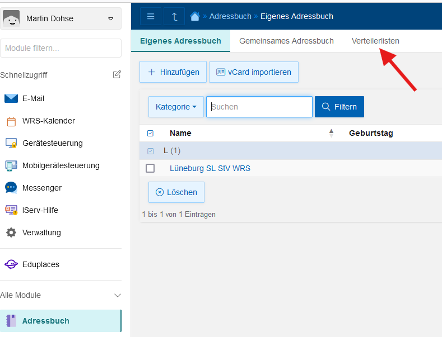Viewport: 442px width, 337px height.
Task: Open Eduplaces from the sidebar
Action: pyautogui.click(x=40, y=264)
